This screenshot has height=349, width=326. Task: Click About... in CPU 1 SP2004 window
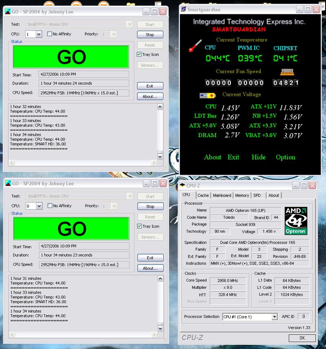coord(150,96)
